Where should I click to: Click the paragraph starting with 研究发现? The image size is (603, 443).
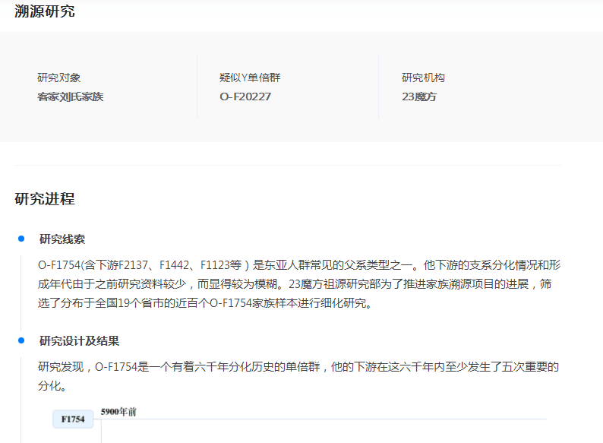pos(298,376)
